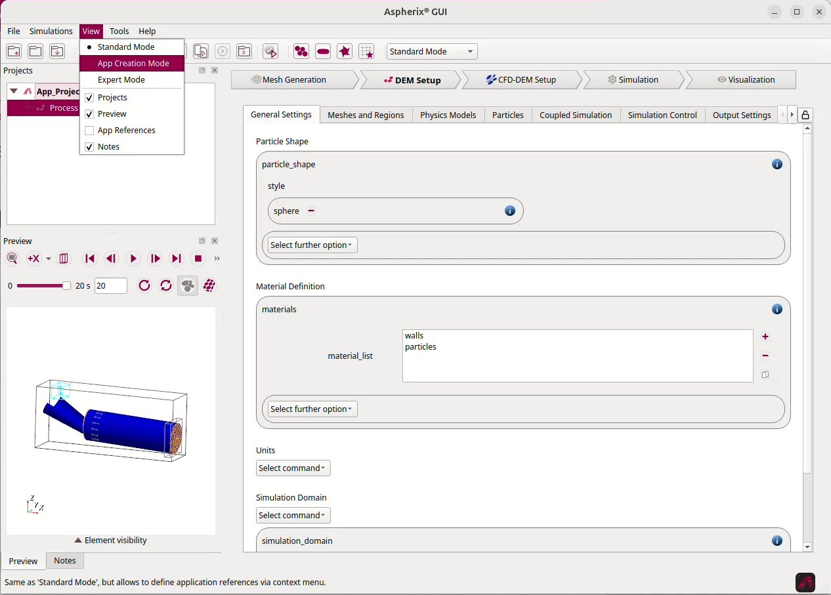Collapse the App_Project tree node

(14, 91)
